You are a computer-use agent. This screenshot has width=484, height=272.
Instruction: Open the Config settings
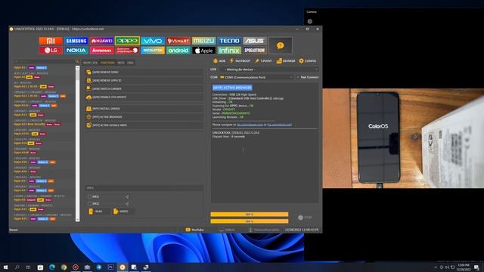point(308,61)
